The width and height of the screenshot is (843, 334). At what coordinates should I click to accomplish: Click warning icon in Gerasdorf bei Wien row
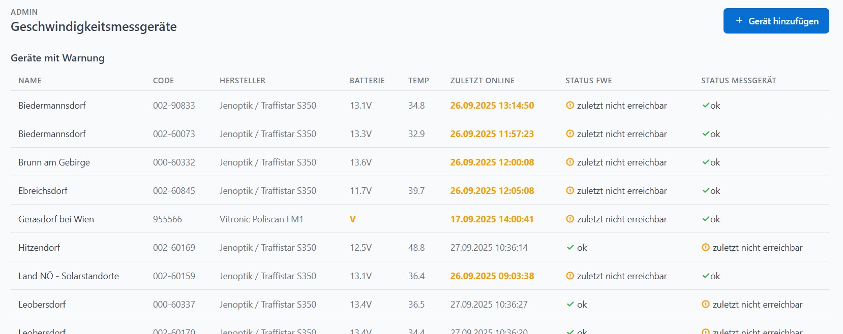(570, 219)
